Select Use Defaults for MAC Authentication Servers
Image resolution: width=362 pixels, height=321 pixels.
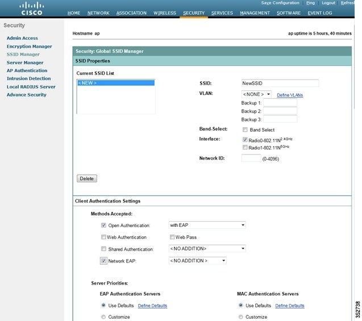[x=241, y=305]
